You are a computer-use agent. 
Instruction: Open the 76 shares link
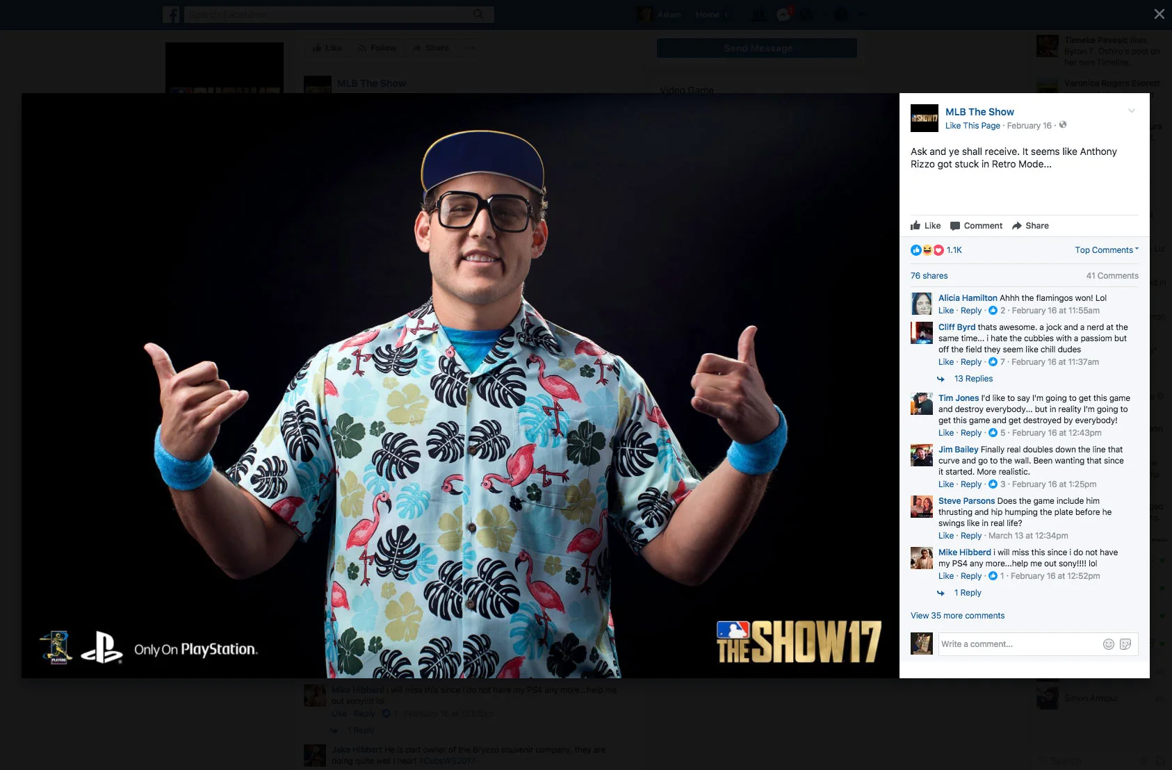[x=929, y=276]
